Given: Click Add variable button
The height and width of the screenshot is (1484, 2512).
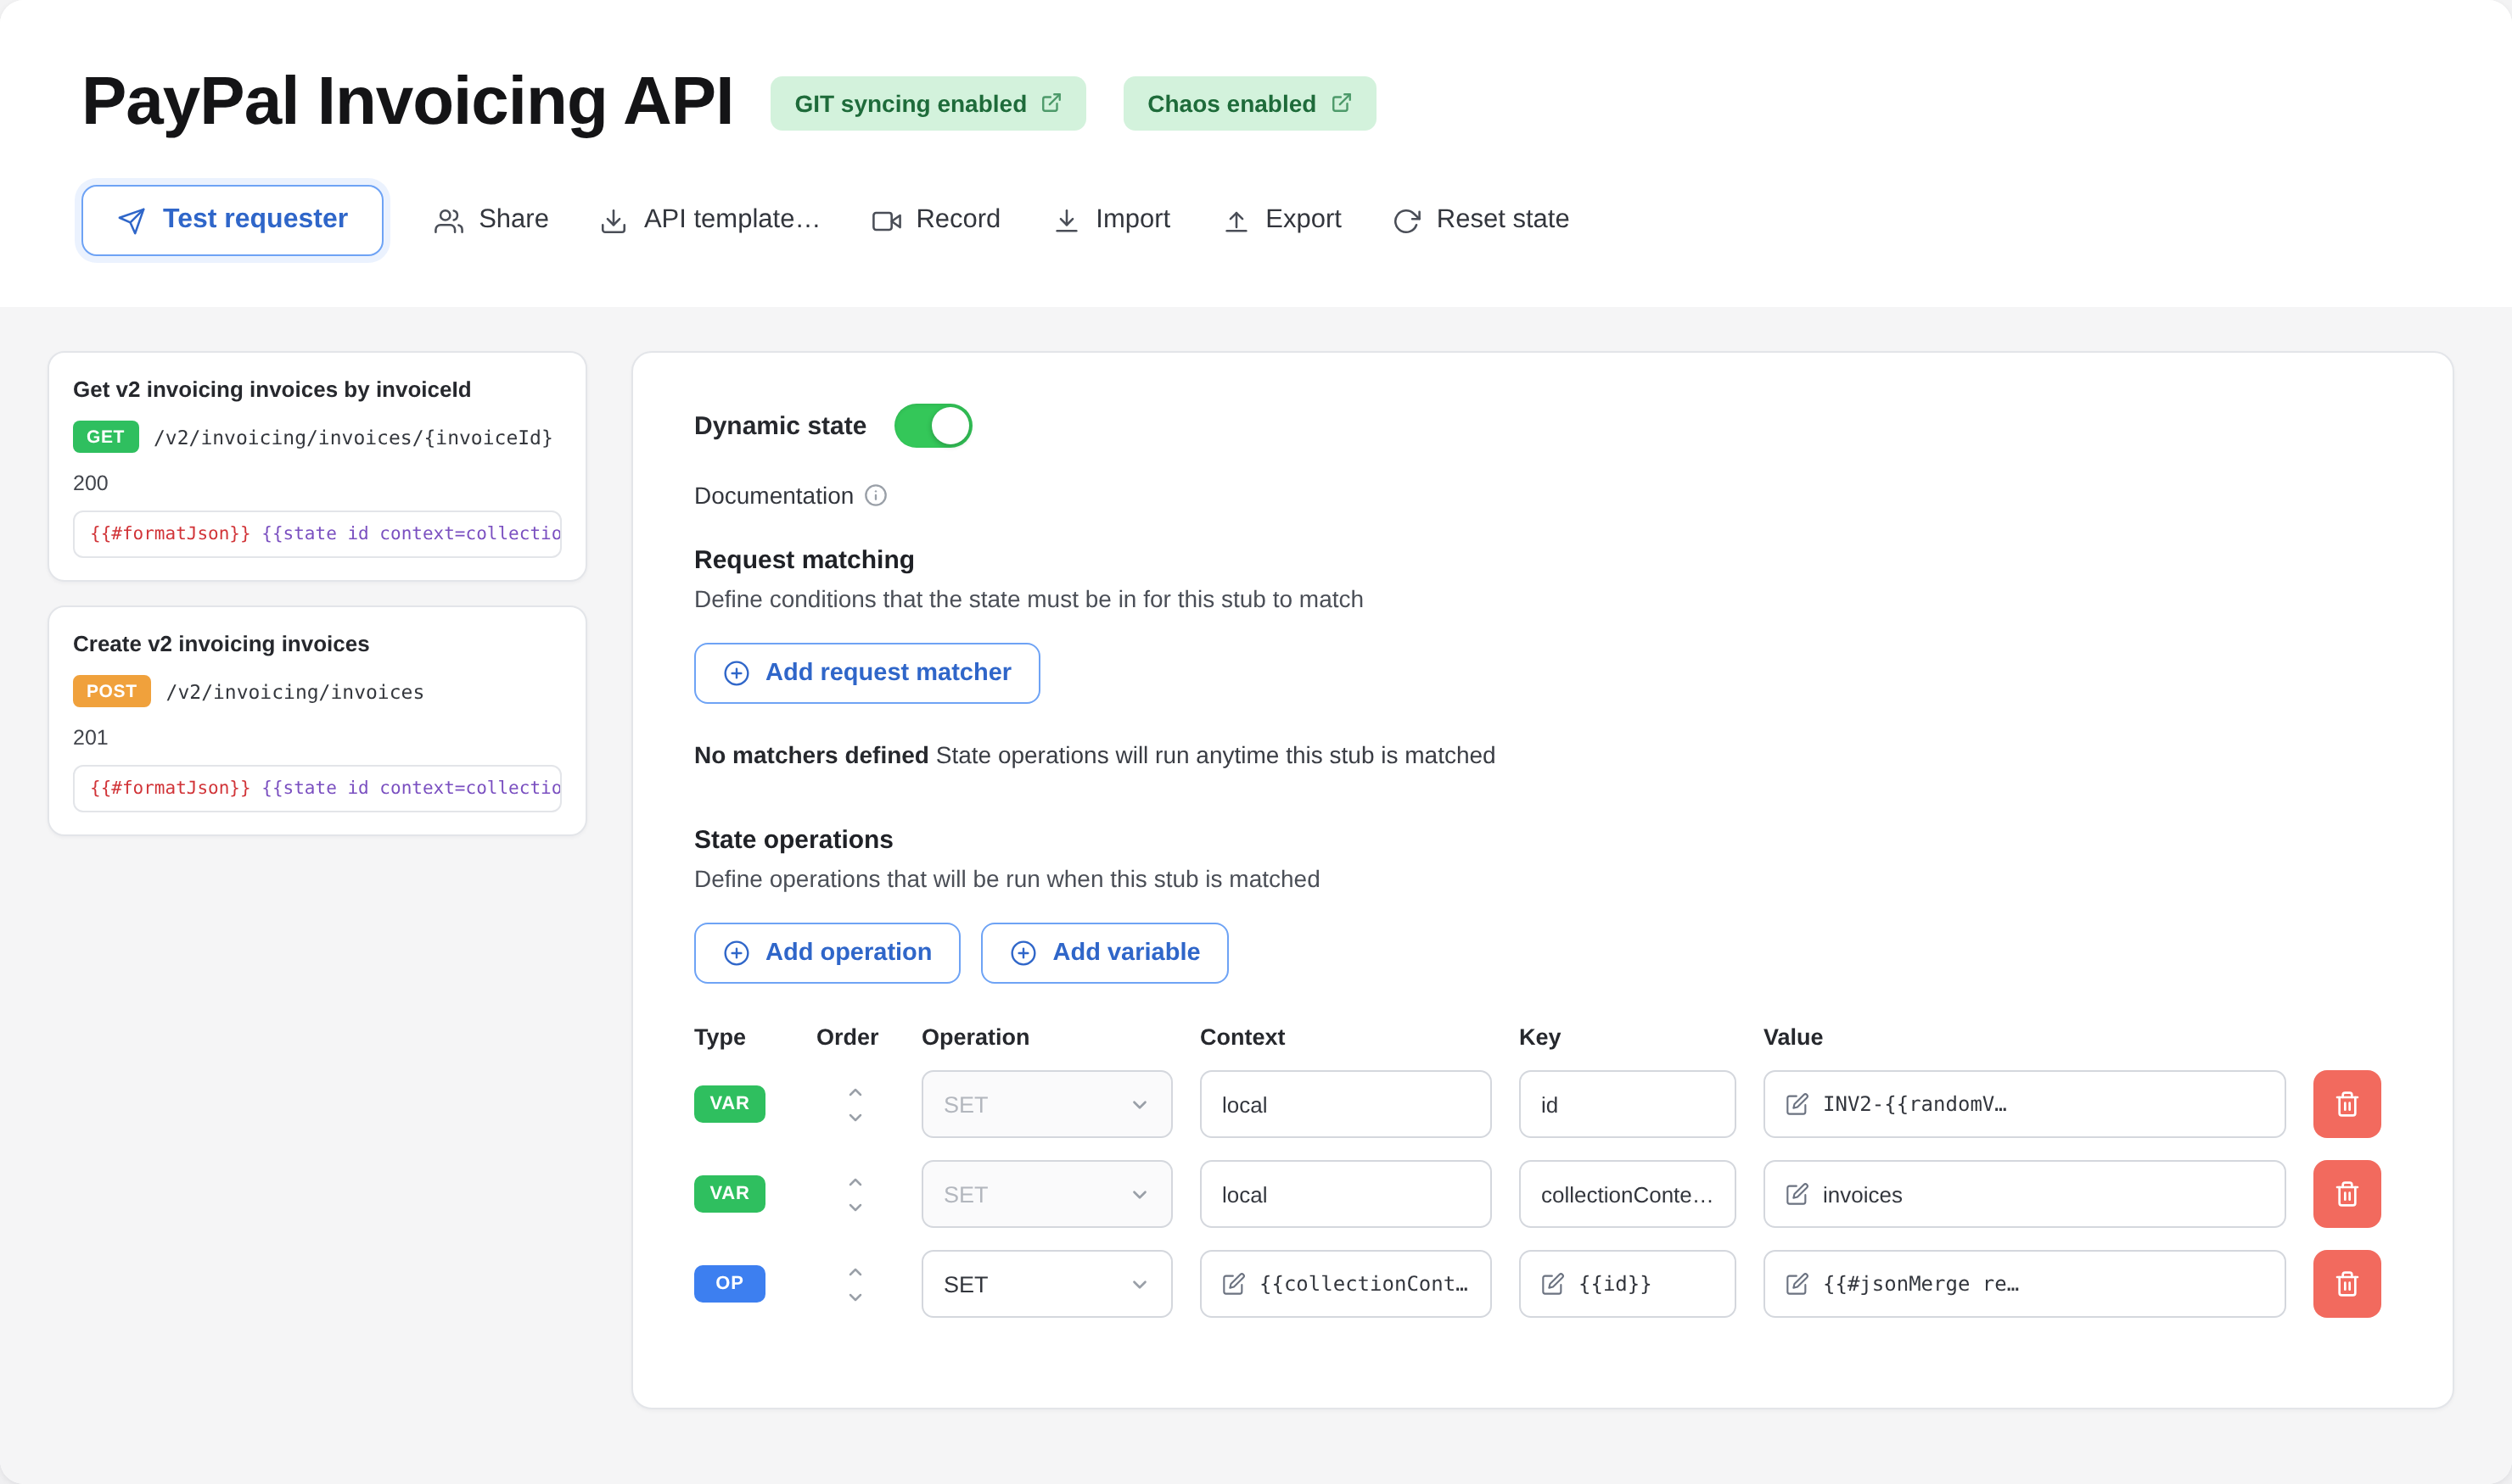Looking at the screenshot, I should click(1104, 953).
